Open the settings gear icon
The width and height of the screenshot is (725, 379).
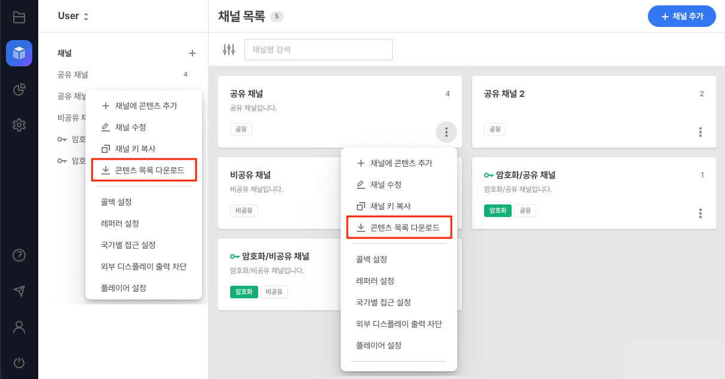click(19, 124)
